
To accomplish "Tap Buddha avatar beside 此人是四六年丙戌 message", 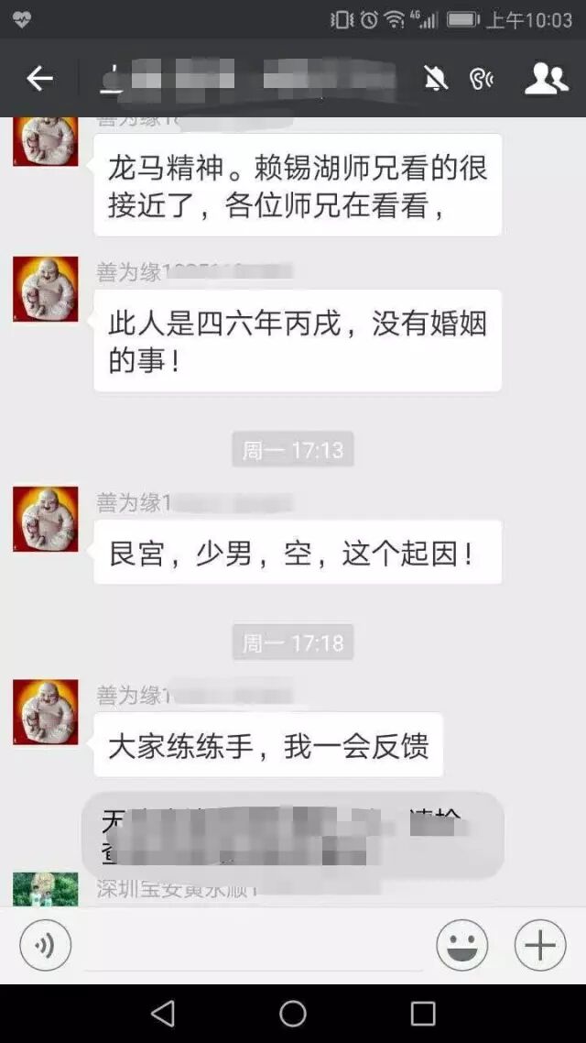I will point(45,290).
